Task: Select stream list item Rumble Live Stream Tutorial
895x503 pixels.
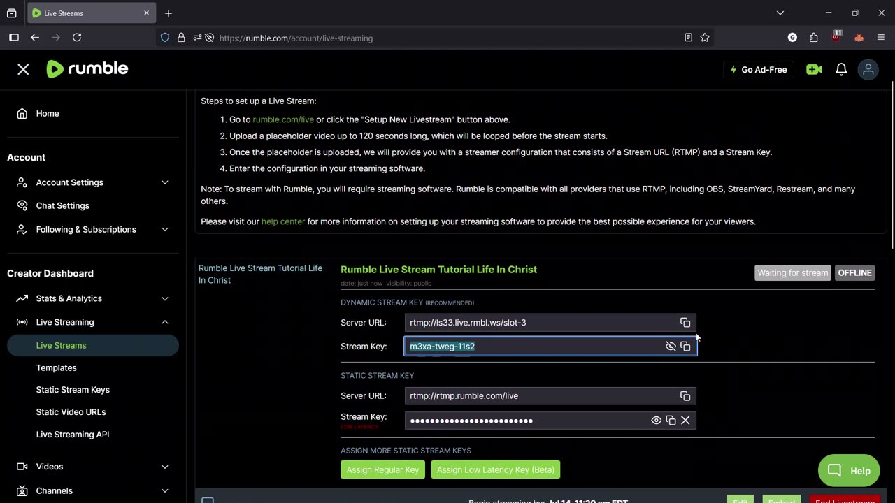Action: [x=260, y=274]
